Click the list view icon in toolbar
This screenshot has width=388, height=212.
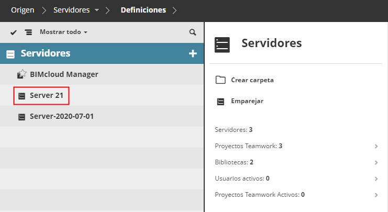tap(28, 32)
